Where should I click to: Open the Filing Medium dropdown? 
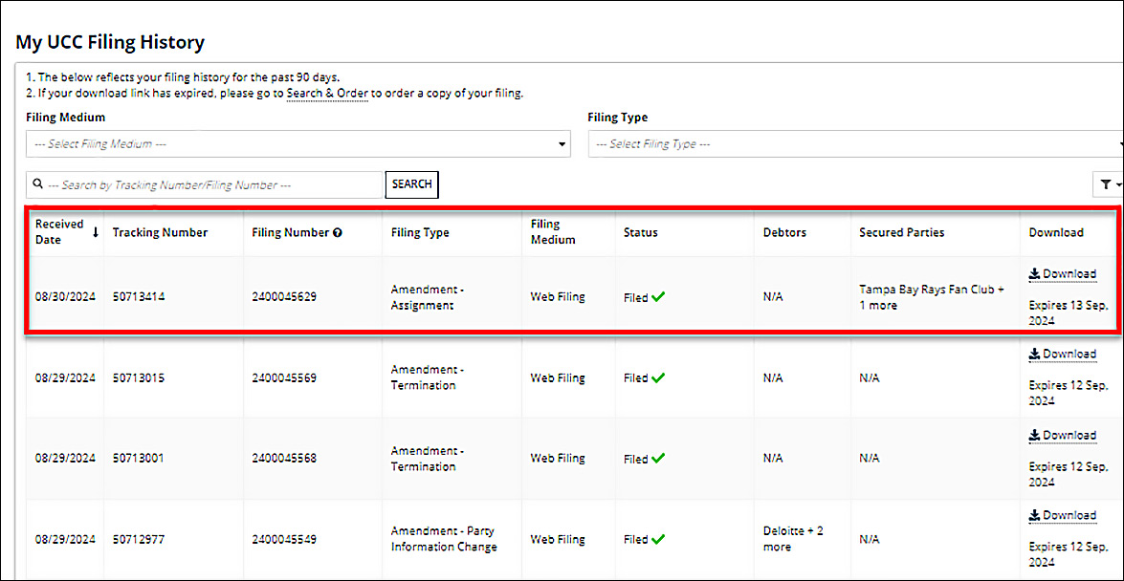[298, 144]
